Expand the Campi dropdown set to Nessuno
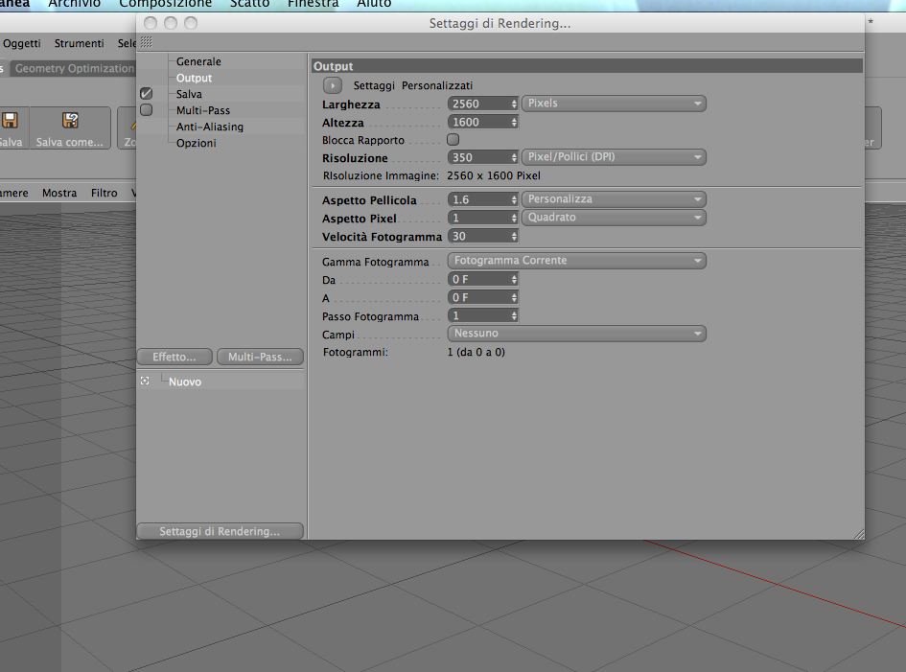 (576, 334)
